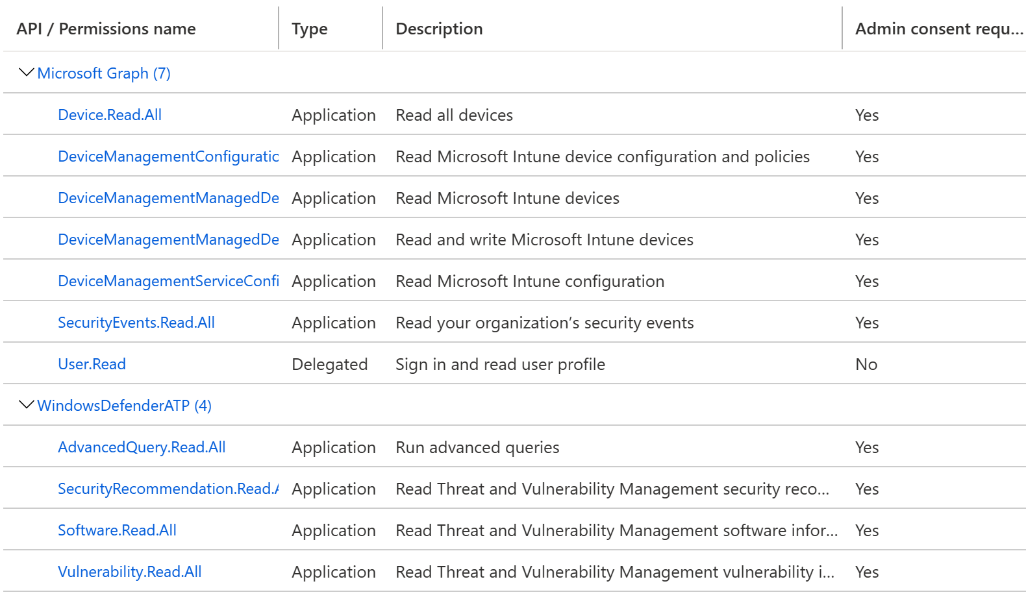Sort by API / Permissions name column header
The width and height of the screenshot is (1026, 601).
(106, 29)
